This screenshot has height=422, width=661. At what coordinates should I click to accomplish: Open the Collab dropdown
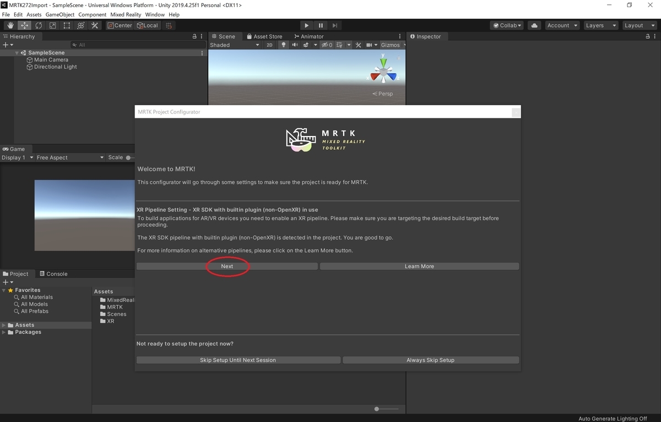(507, 25)
